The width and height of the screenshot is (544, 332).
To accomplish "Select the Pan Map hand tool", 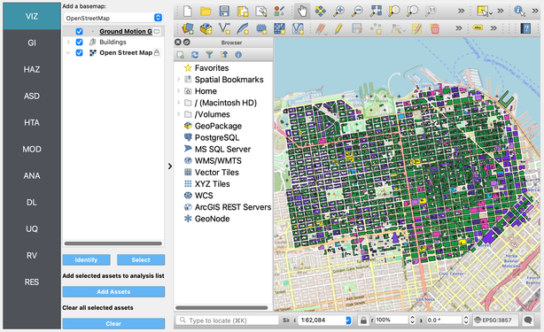I will point(302,12).
